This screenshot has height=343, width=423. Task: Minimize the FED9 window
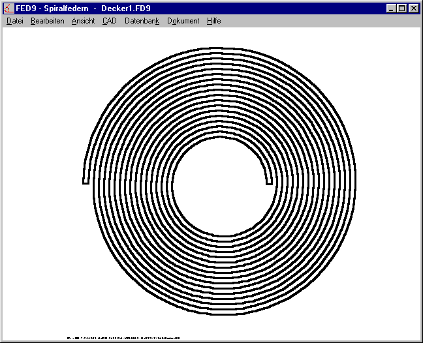tap(390, 8)
